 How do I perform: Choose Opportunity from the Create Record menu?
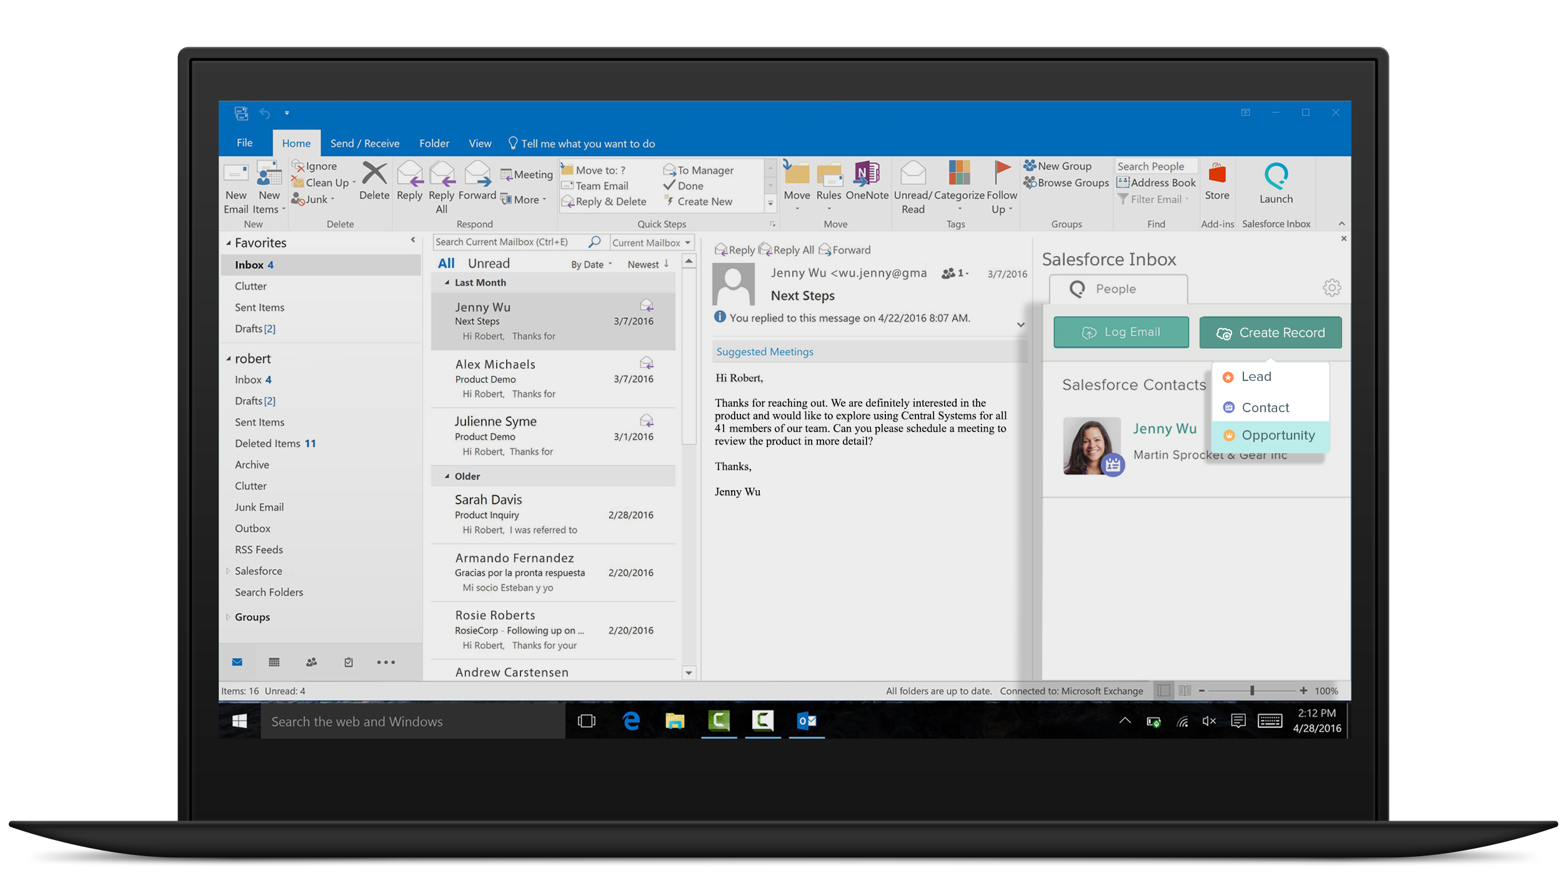click(1277, 435)
